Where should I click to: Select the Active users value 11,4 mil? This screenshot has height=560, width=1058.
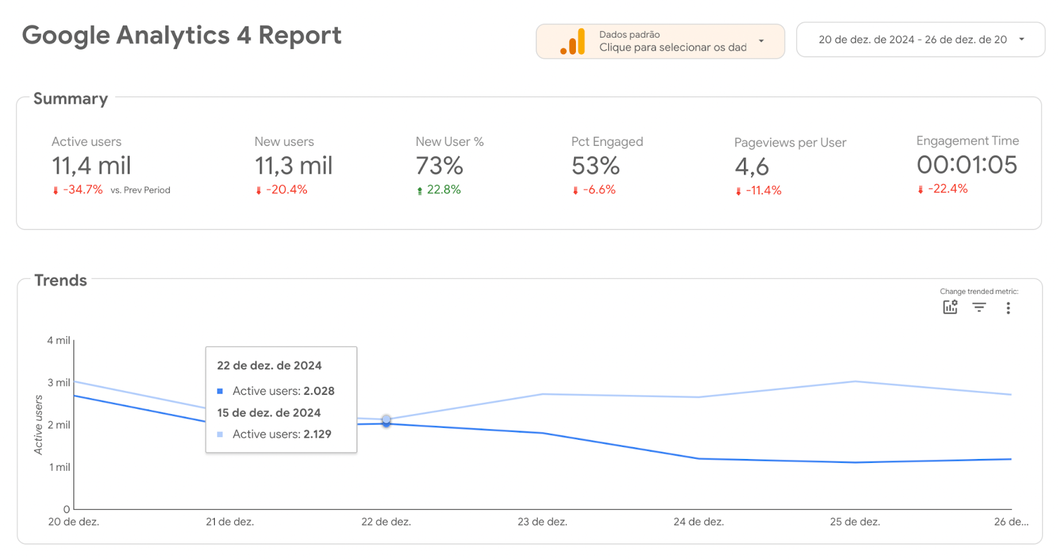(91, 166)
